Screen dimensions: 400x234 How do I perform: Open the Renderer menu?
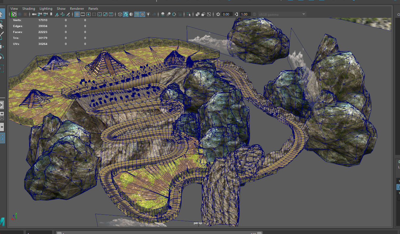pyautogui.click(x=77, y=9)
